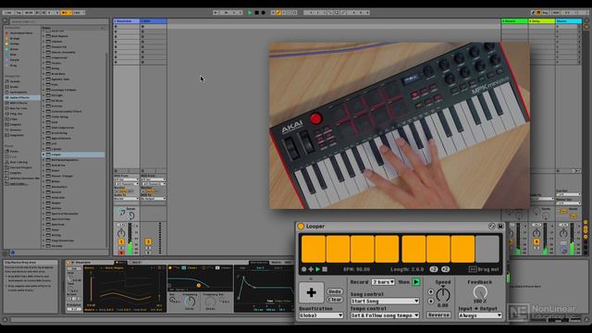Click the Looper orange waveform display
592x333 pixels.
coord(401,249)
